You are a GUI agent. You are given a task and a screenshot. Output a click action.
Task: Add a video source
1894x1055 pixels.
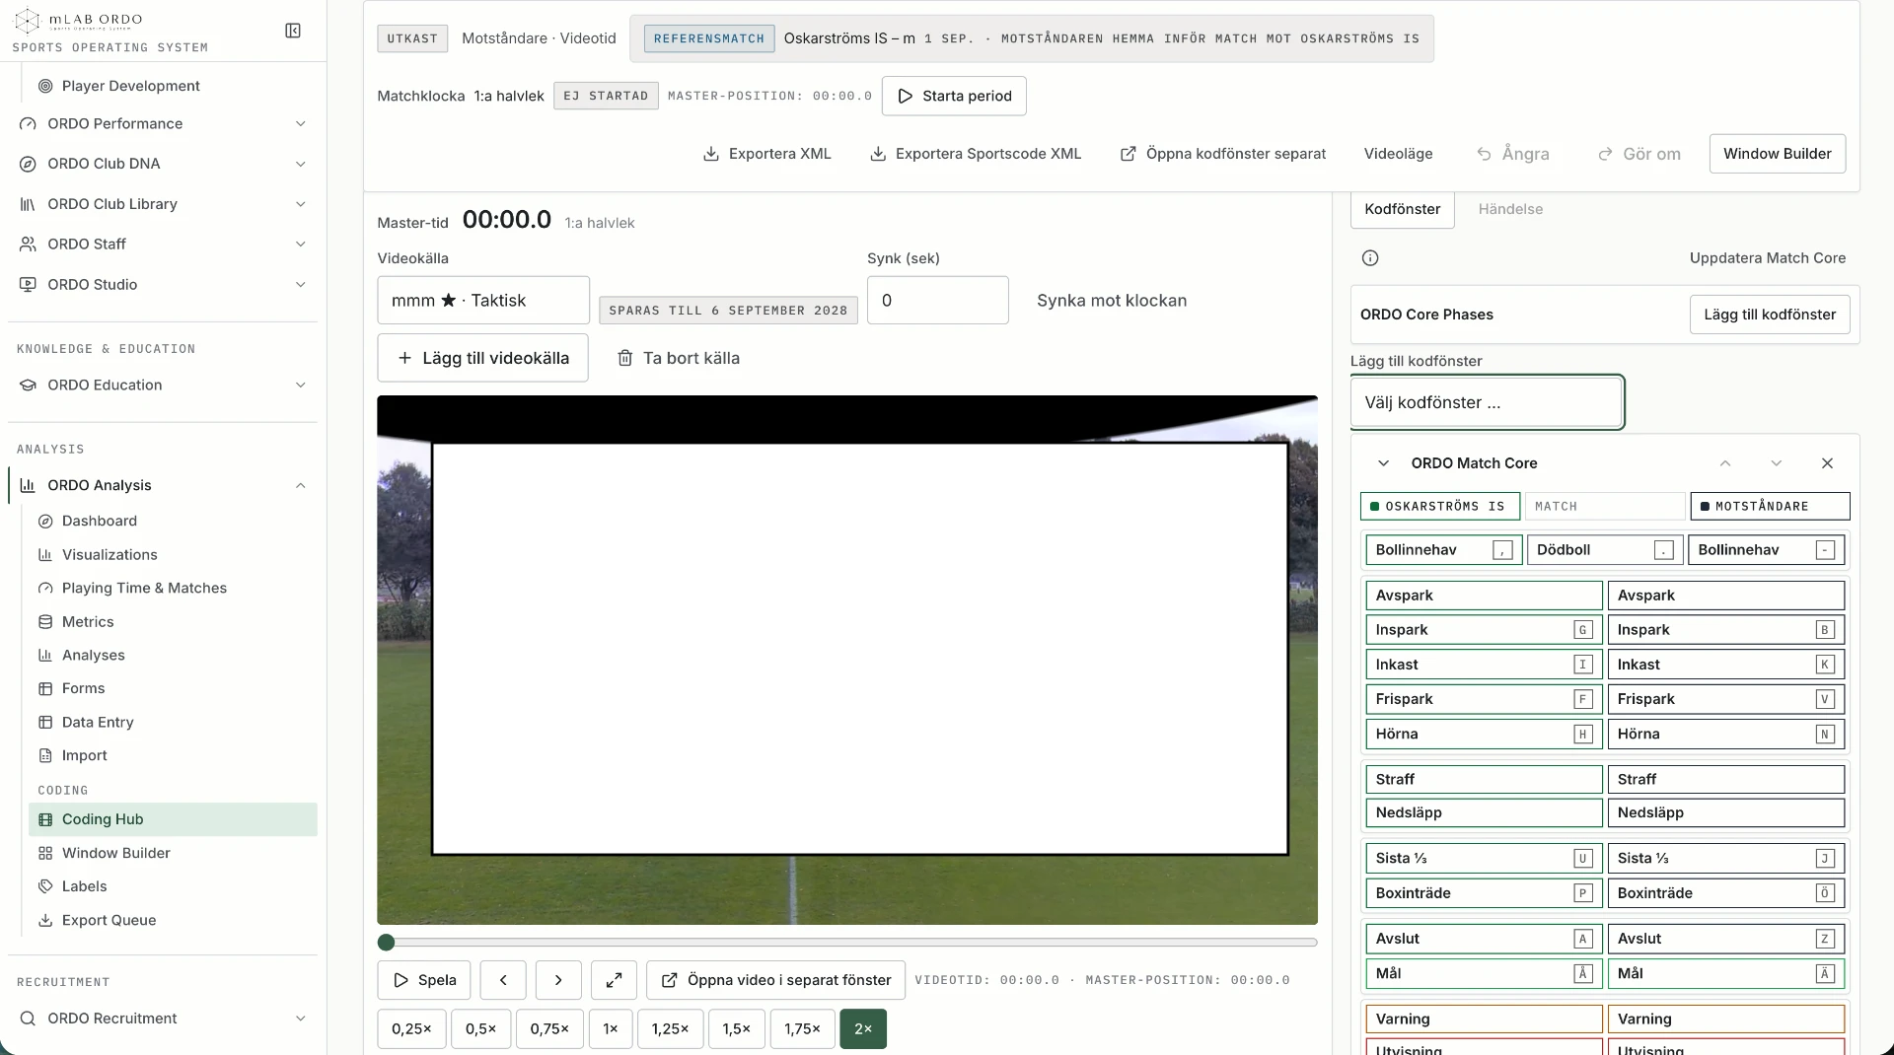pos(482,358)
